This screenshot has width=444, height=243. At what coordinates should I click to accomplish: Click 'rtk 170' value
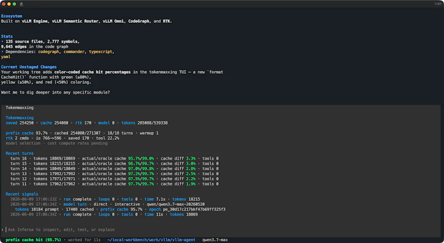[83, 123]
